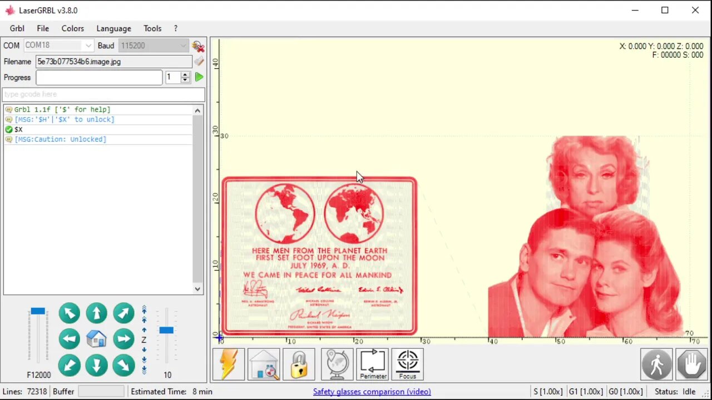
Task: Click the padlock unlock button
Action: (299, 364)
